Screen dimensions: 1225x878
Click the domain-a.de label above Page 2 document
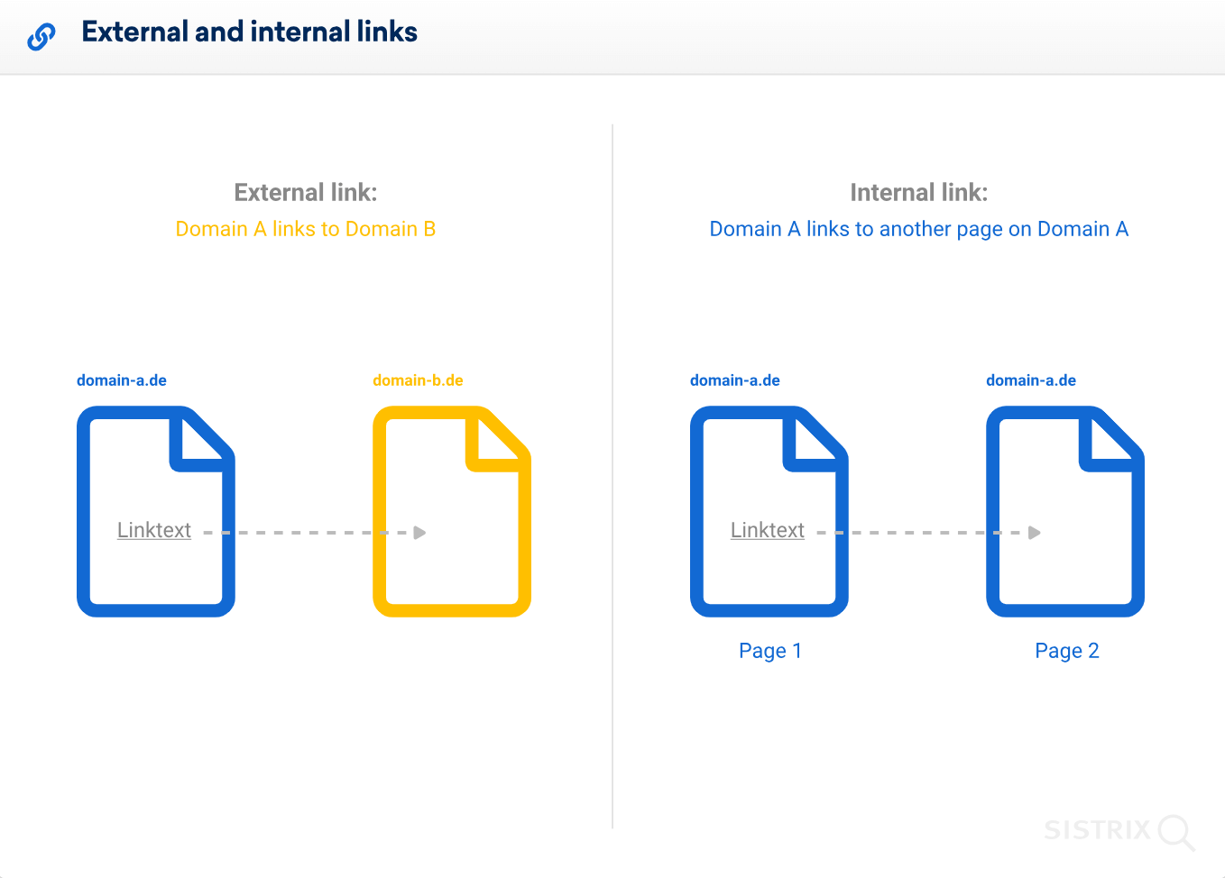click(1031, 380)
